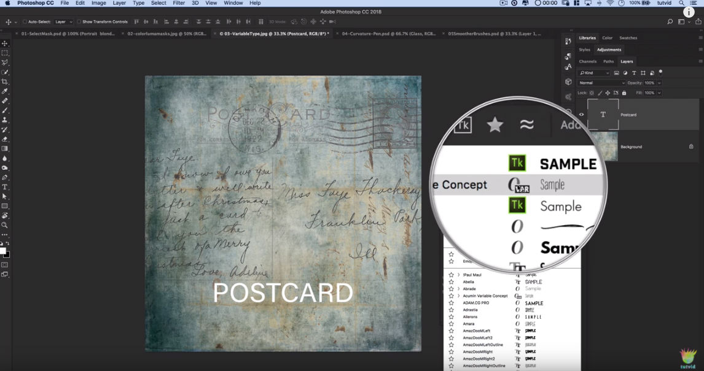704x371 pixels.
Task: Open the Layer menu
Action: pyautogui.click(x=119, y=3)
